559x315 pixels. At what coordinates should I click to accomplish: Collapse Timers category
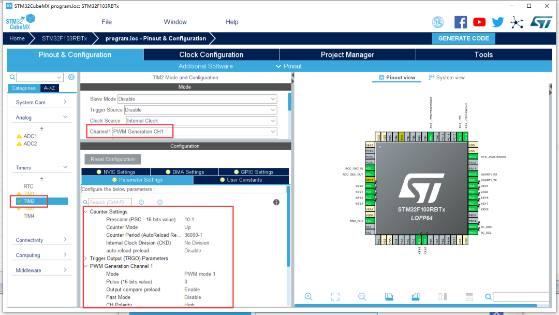tap(65, 167)
